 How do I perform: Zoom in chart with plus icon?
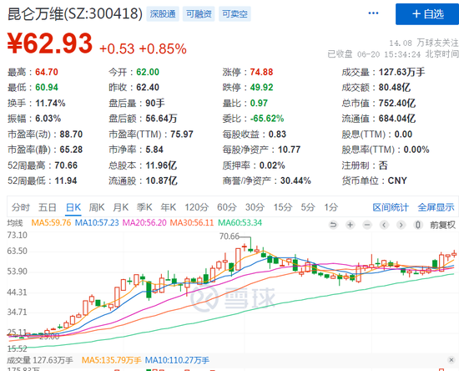coord(350,225)
